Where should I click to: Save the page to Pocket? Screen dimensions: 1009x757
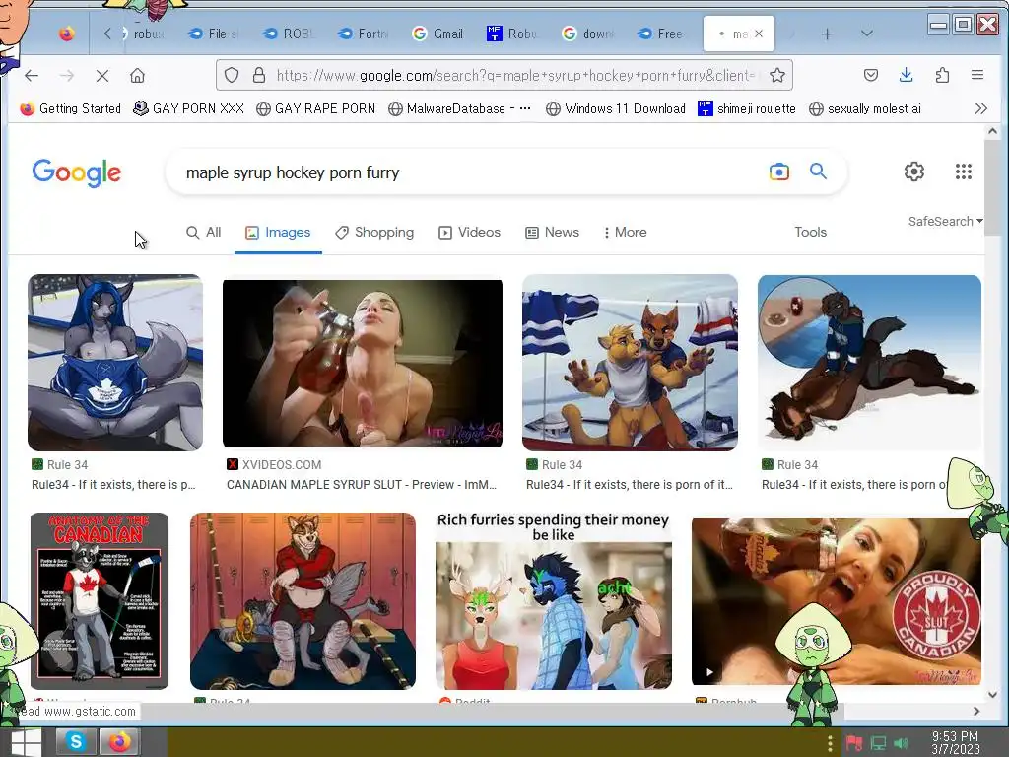click(871, 75)
